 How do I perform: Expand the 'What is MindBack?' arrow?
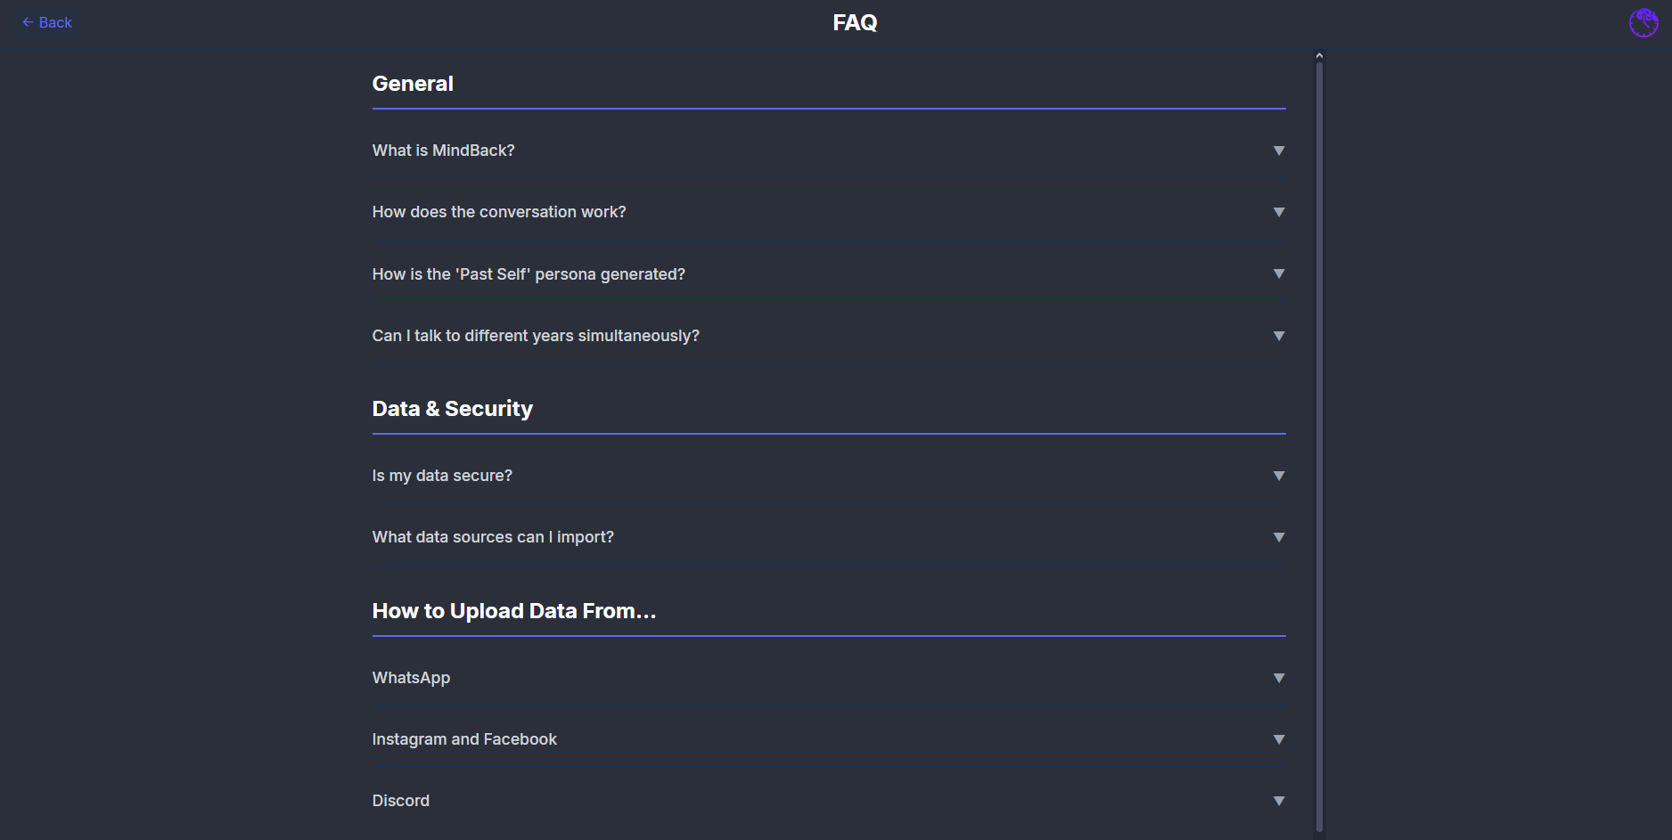pyautogui.click(x=1279, y=151)
